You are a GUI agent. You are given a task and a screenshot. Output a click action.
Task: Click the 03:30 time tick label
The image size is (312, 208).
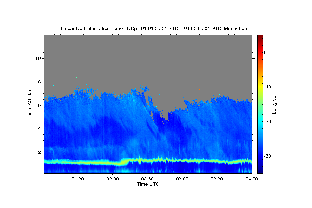point(217,179)
